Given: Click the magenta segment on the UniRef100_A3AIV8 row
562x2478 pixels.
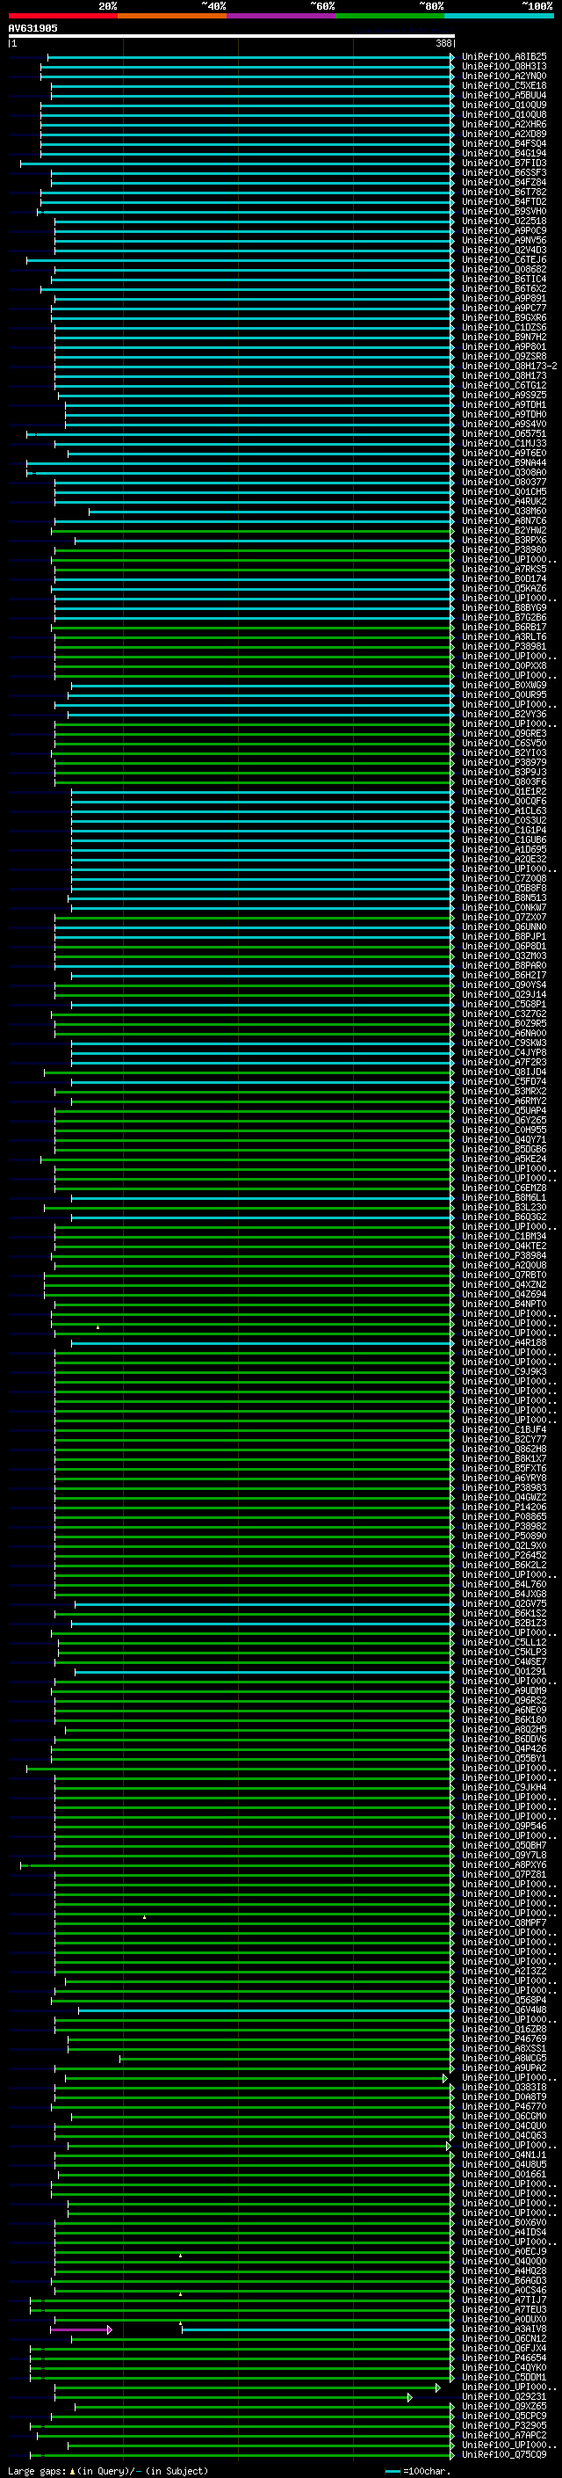Looking at the screenshot, I should [81, 2329].
